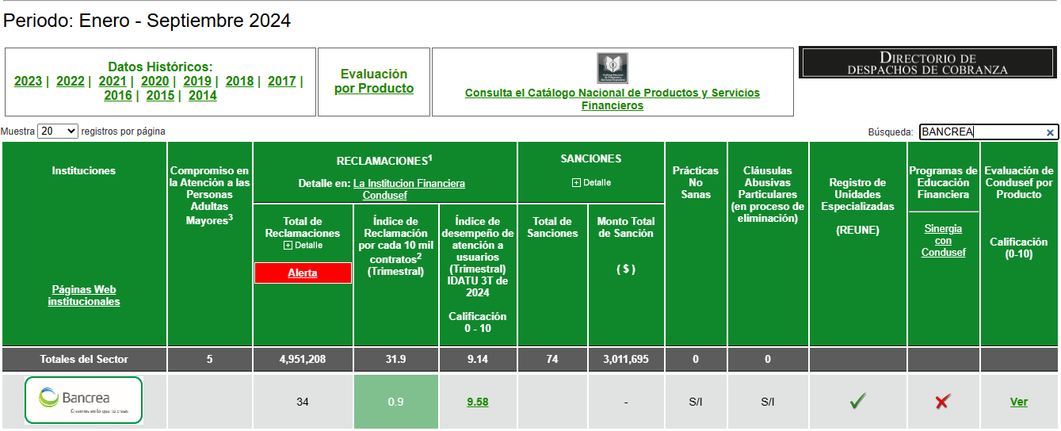
Task: Open the 2023 historical data link
Action: click(28, 82)
